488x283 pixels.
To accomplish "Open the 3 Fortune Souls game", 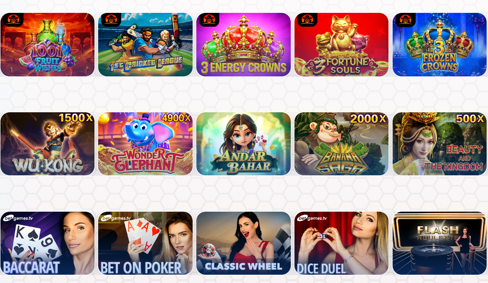I will tap(341, 45).
